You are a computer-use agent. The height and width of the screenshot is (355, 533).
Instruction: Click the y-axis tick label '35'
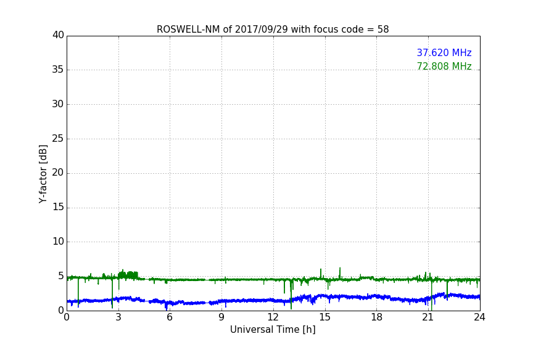point(58,70)
